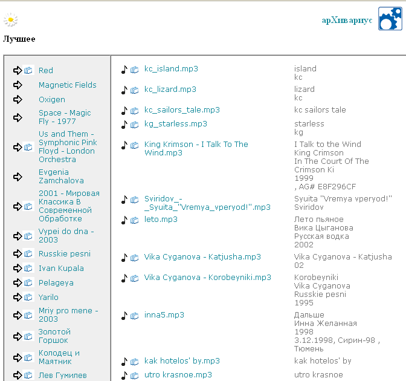Click the music note icon beside leto.mp3

pos(124,220)
